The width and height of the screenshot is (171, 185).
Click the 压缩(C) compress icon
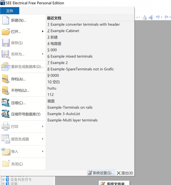[6, 103]
